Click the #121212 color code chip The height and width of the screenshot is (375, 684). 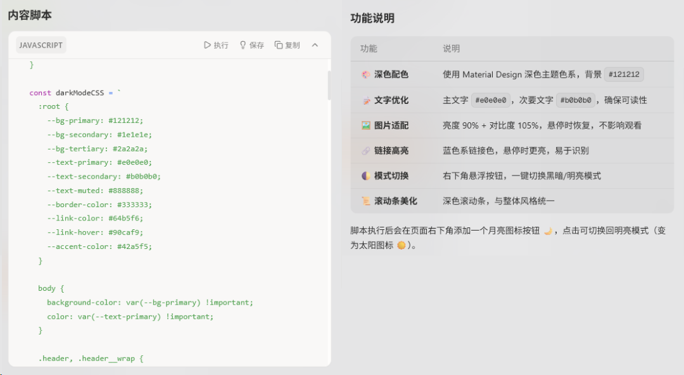(624, 75)
